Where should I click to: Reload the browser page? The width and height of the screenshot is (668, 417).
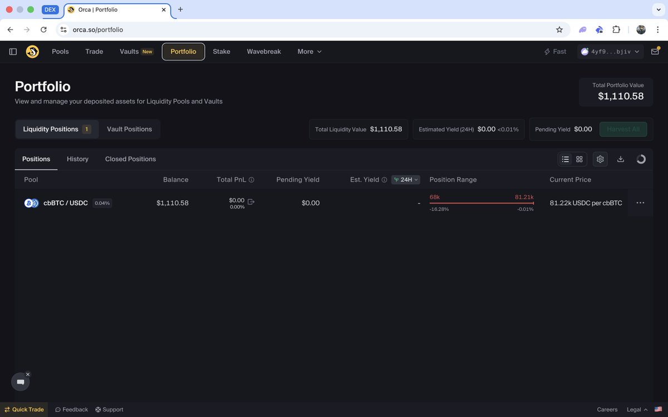click(43, 29)
